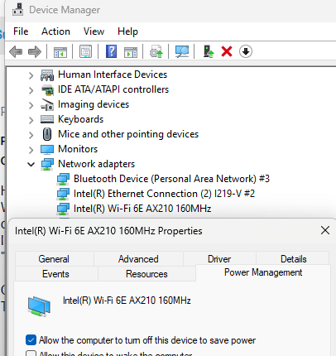Image resolution: width=336 pixels, height=356 pixels.
Task: Expand Imaging devices node
Action: tap(31, 105)
